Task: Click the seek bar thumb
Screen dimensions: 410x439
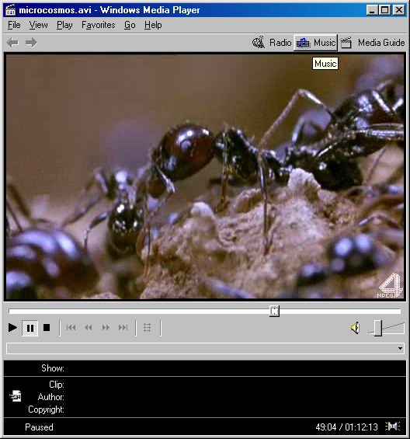Action: pyautogui.click(x=274, y=311)
